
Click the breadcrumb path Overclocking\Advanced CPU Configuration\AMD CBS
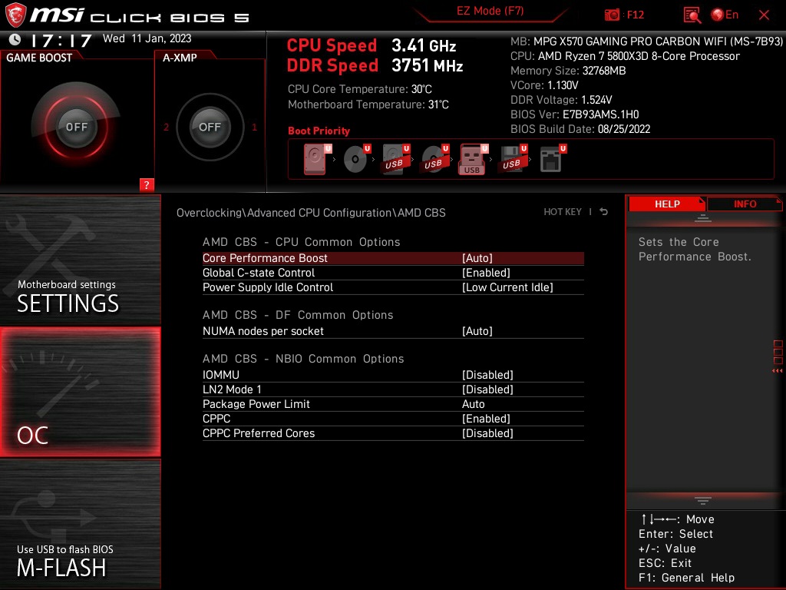coord(311,213)
